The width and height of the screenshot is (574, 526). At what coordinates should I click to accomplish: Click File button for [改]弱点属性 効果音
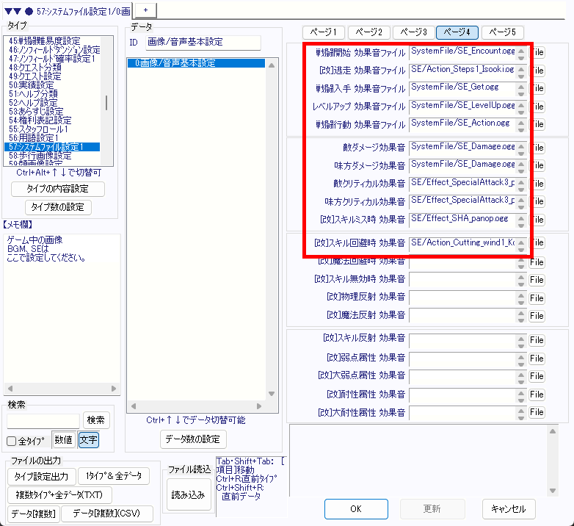[537, 359]
